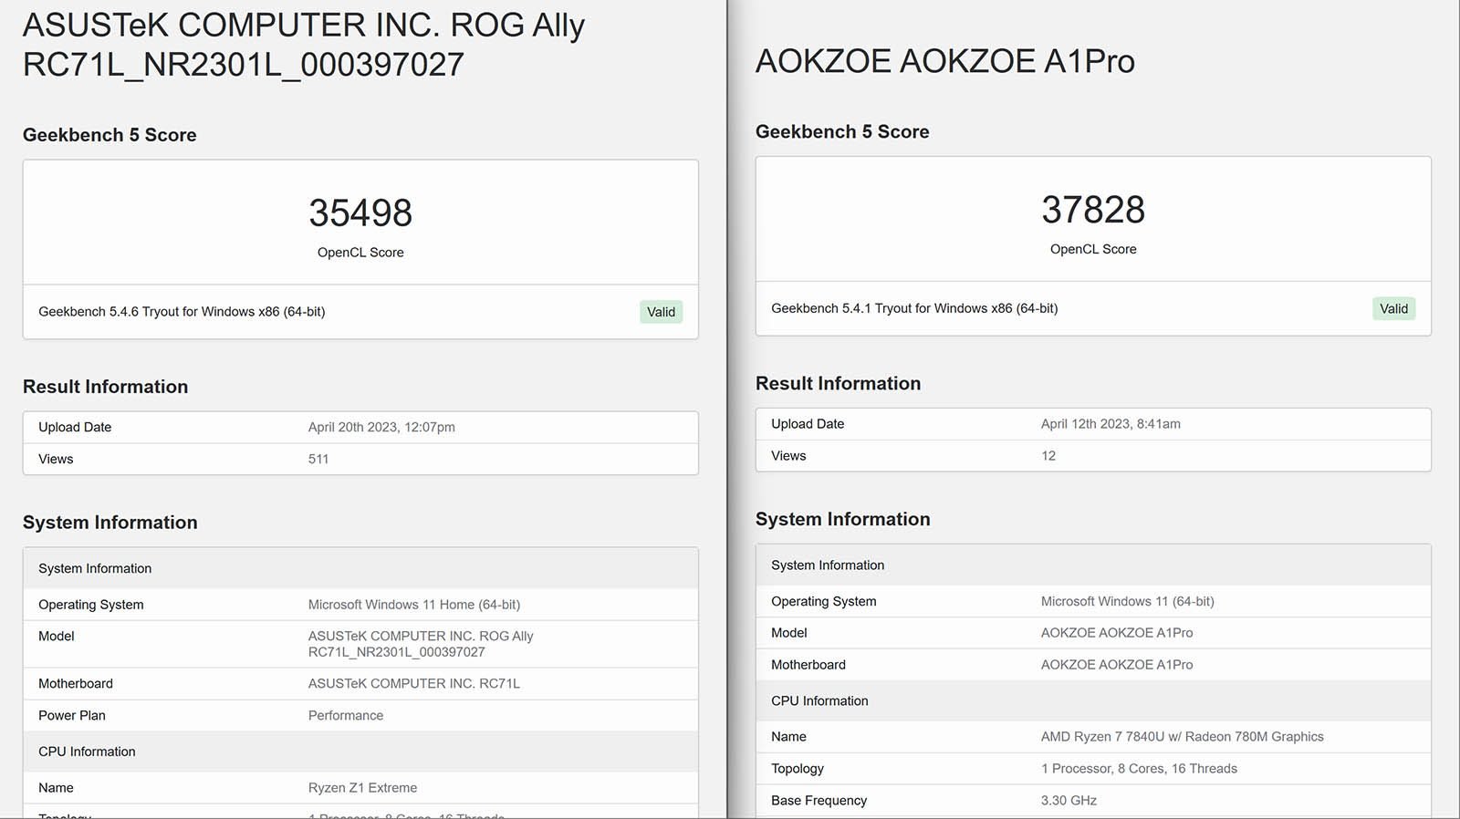Click the left 'CPU Information' table header
Image resolution: width=1460 pixels, height=819 pixels.
87,752
